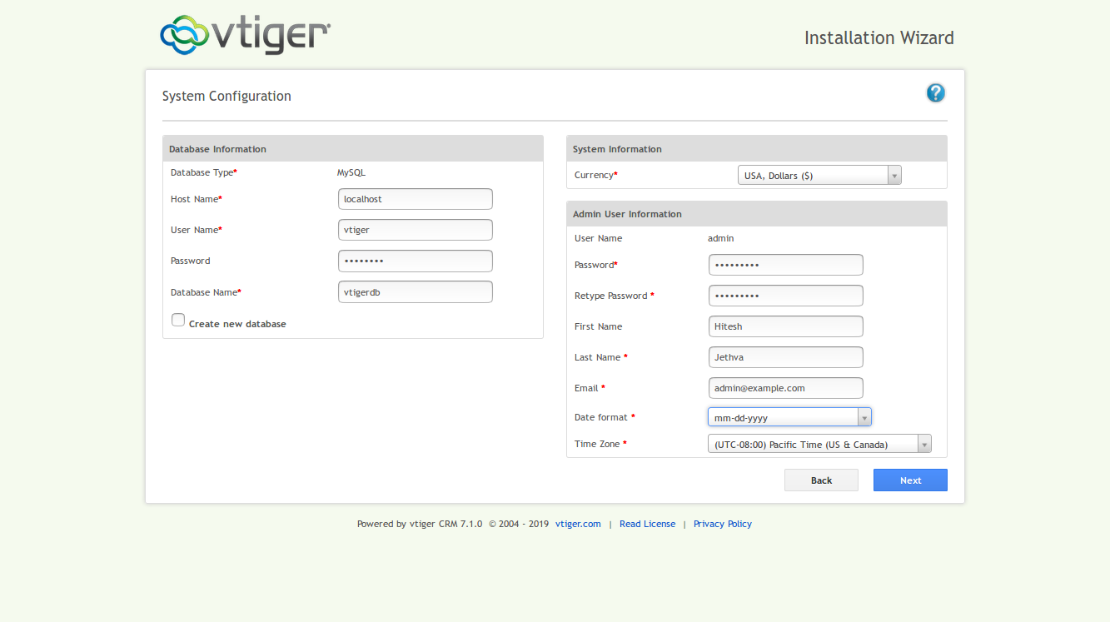
Task: Click the Date format label
Action: [x=605, y=417]
